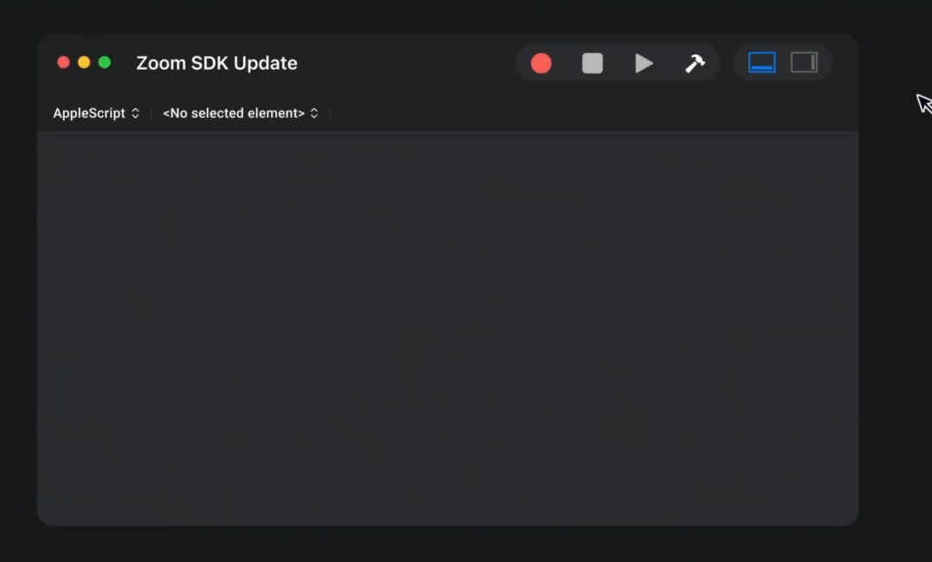Zoom the window with the green button
The width and height of the screenshot is (932, 562).
[104, 62]
